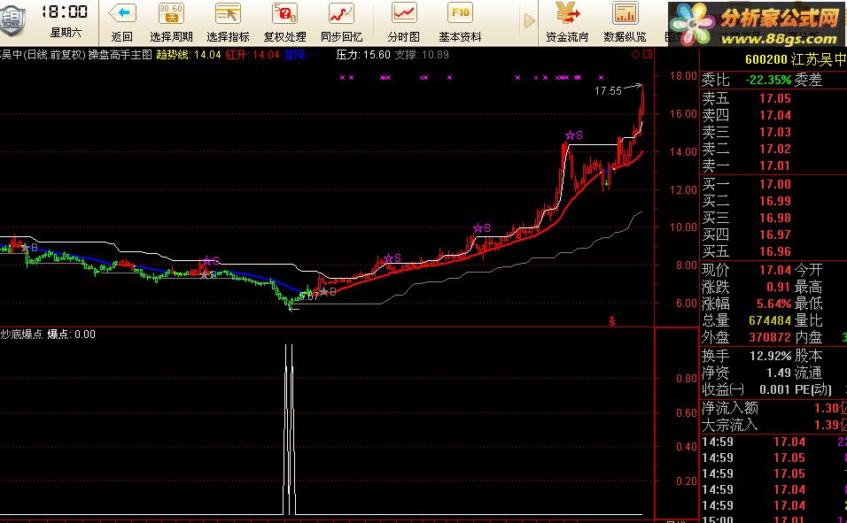Click the red square panel icon above the chart
The width and height of the screenshot is (847, 523).
point(648,54)
